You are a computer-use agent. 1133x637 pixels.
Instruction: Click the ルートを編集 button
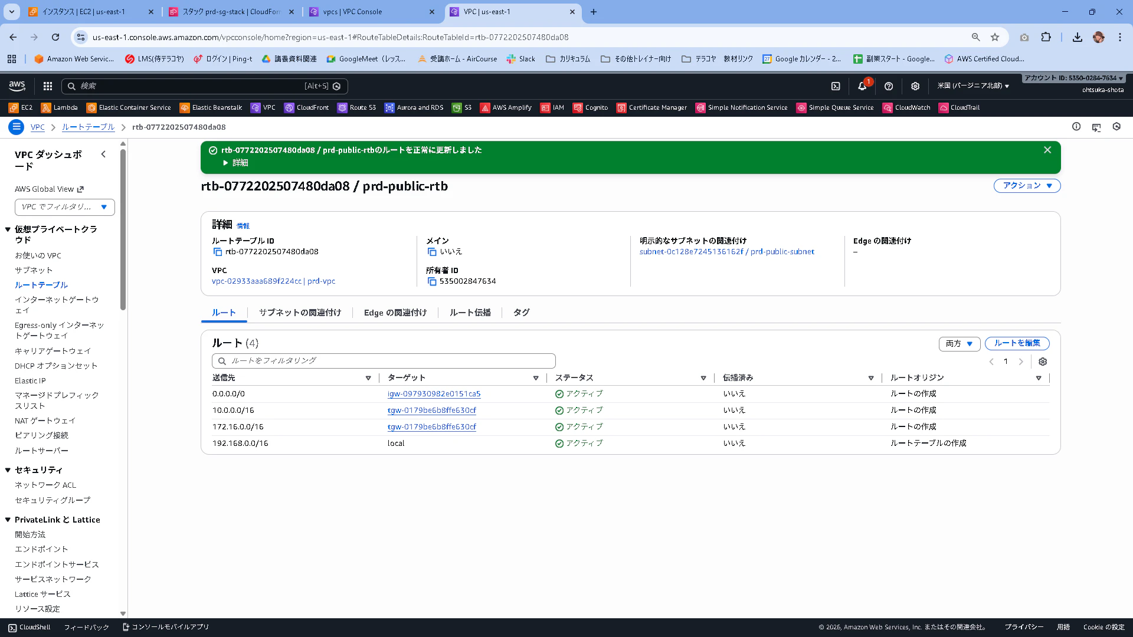coord(1017,343)
